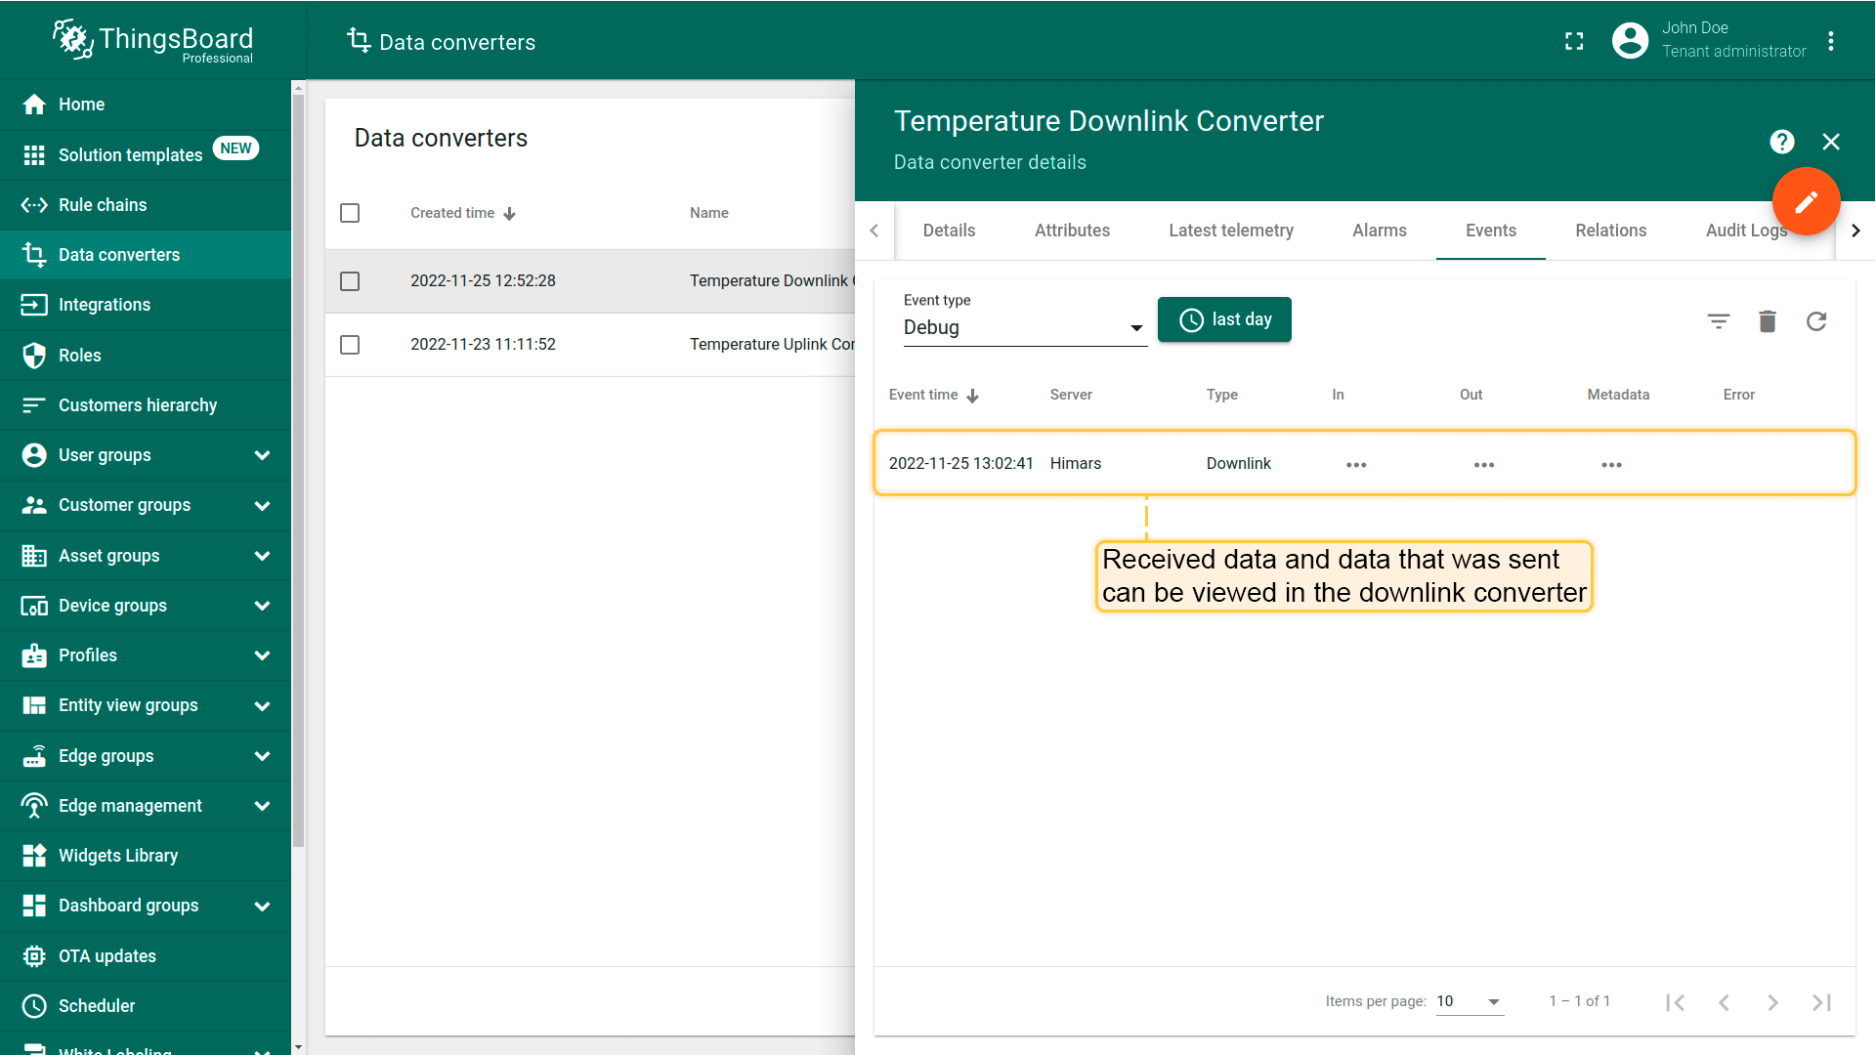
Task: Switch to Alarms tab
Action: (1380, 231)
